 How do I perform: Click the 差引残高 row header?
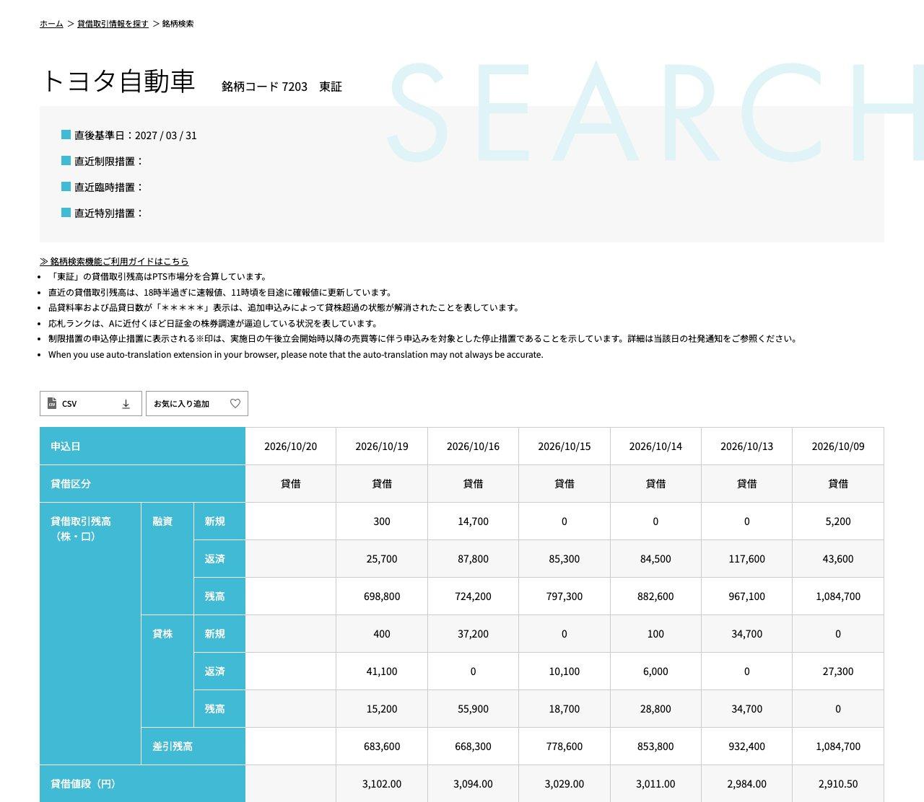(x=193, y=746)
